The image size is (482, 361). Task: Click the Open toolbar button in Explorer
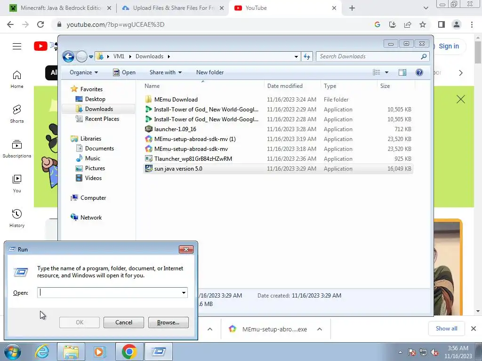[124, 72]
